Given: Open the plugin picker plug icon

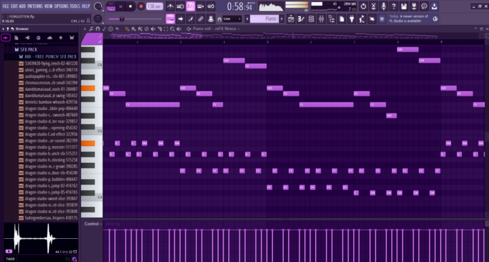Looking at the screenshot, I should click(x=352, y=19).
